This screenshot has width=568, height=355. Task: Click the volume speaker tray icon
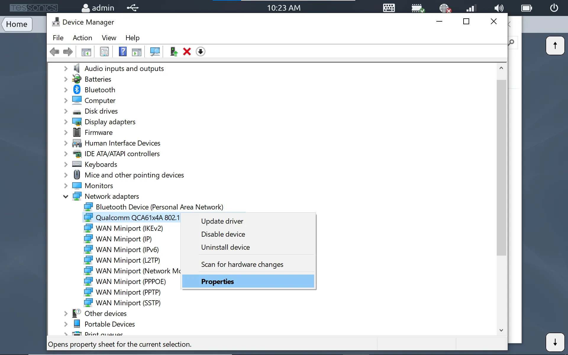499,8
